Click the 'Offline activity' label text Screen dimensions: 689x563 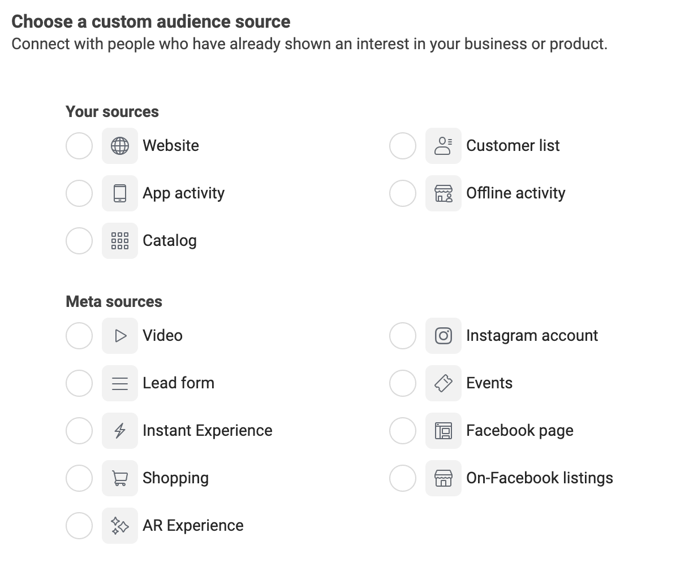[x=516, y=194]
